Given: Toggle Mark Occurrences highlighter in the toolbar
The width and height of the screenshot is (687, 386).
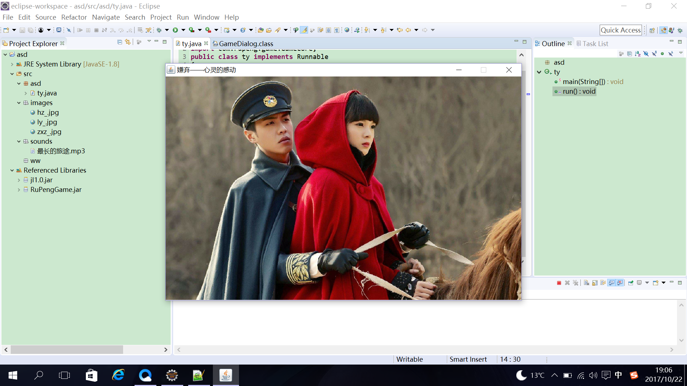Looking at the screenshot, I should tap(304, 30).
